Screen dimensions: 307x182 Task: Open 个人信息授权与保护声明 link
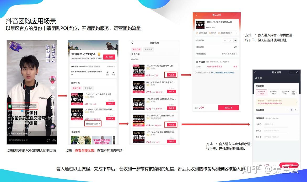point(223,73)
